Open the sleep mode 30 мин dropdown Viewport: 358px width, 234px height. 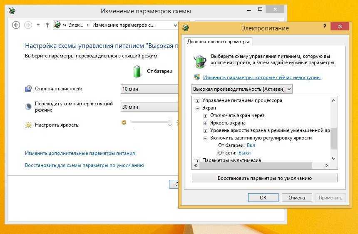(149, 107)
